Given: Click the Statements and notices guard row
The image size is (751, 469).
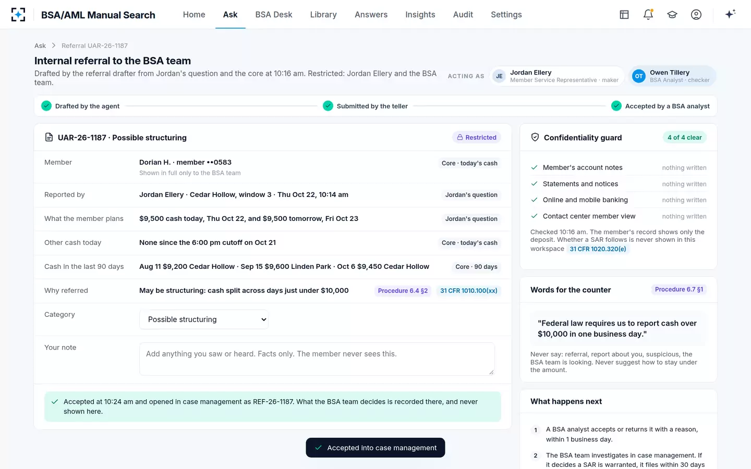Looking at the screenshot, I should (x=619, y=184).
